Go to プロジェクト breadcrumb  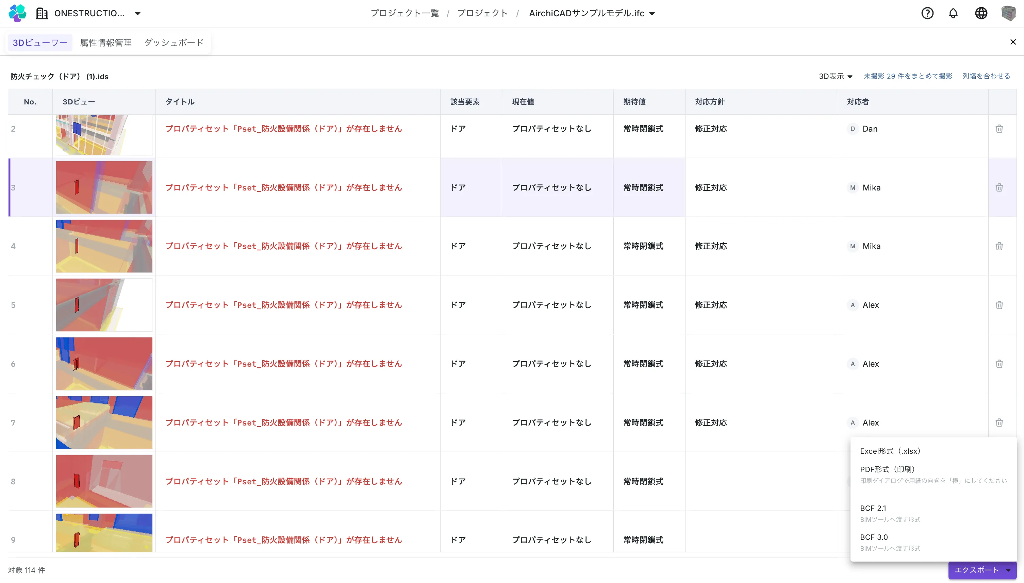[x=482, y=13]
